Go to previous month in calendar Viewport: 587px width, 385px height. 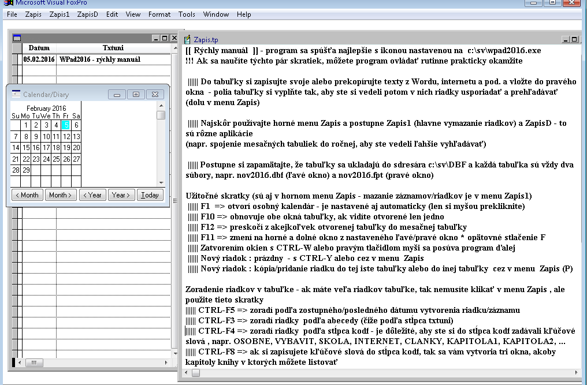pos(27,195)
